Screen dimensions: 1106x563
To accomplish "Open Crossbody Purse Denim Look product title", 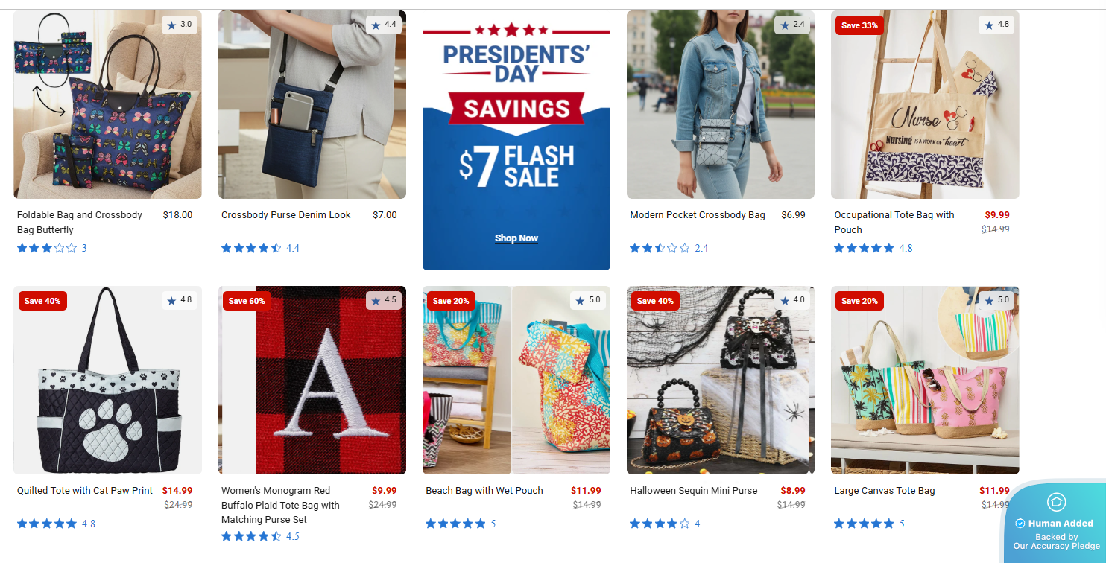I will click(x=285, y=215).
